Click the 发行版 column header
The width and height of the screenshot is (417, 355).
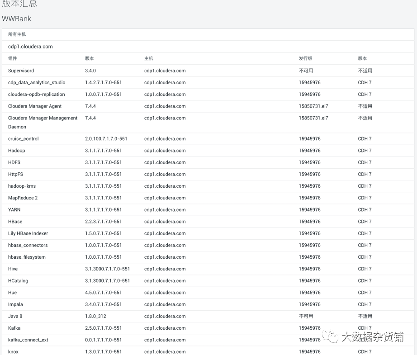pos(306,58)
